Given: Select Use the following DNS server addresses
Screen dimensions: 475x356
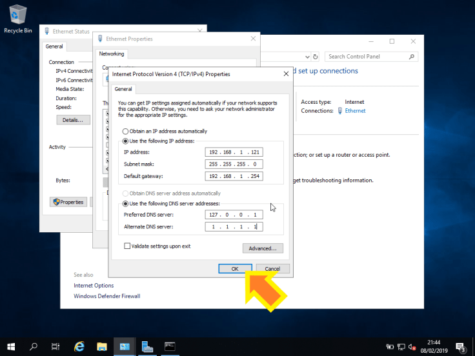Looking at the screenshot, I should tap(126, 204).
